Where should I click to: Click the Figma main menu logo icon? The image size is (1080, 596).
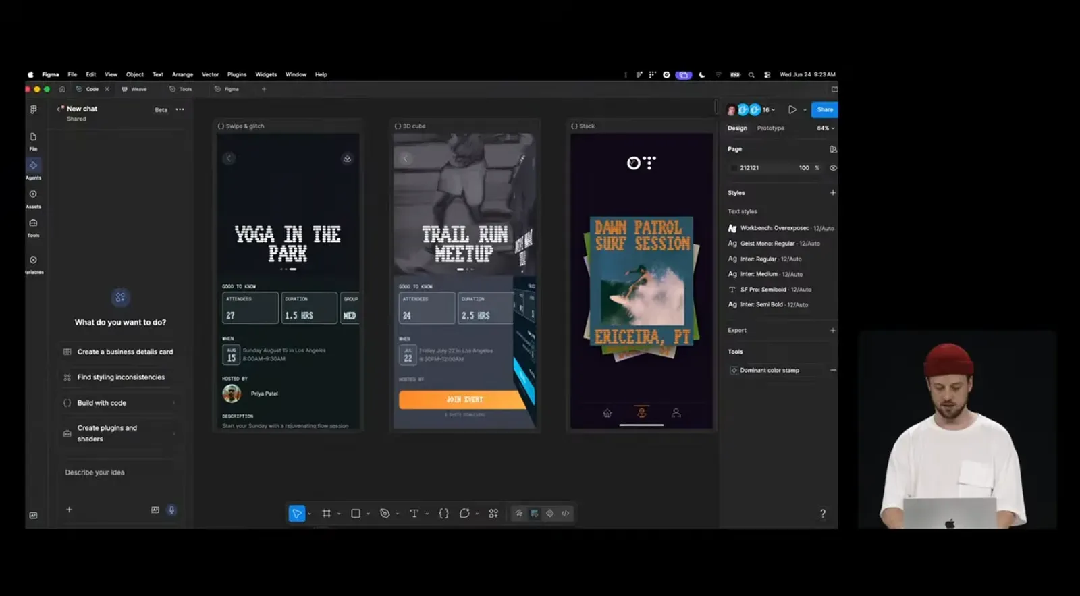(33, 109)
